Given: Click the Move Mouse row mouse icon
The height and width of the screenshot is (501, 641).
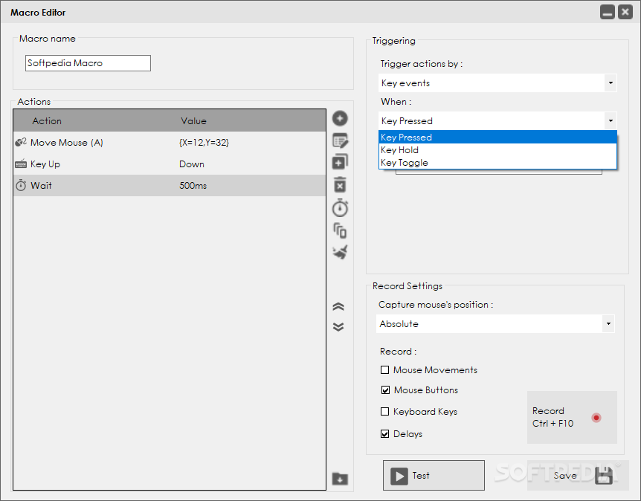Looking at the screenshot, I should tap(21, 142).
